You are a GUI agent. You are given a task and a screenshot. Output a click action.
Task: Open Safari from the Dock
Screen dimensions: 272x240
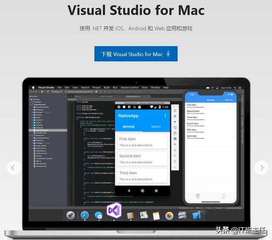coord(85,215)
